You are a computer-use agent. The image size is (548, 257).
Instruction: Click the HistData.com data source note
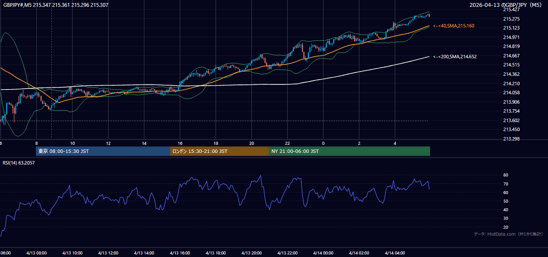click(508, 234)
